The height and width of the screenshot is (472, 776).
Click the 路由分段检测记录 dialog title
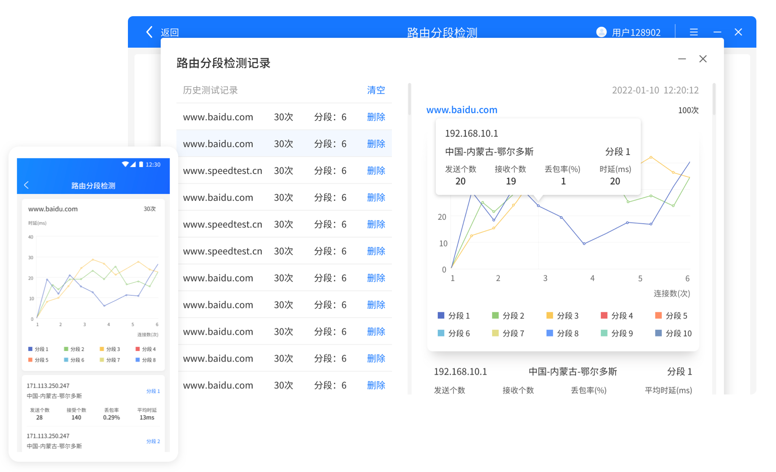coord(223,63)
